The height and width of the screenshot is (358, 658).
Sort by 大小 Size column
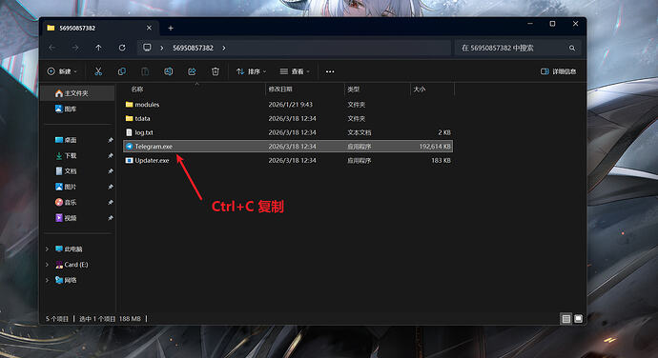pos(420,89)
